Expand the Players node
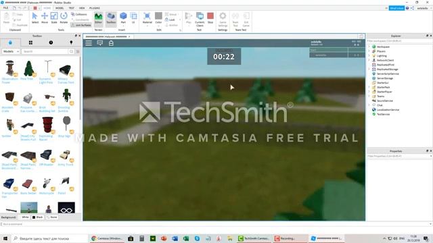433x243 pixels. [x=369, y=51]
